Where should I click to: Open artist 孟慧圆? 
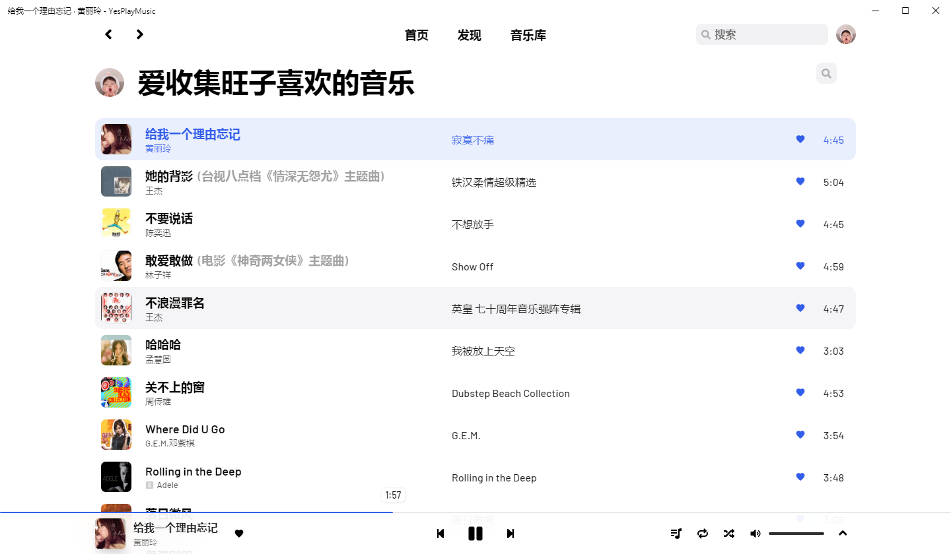point(158,360)
